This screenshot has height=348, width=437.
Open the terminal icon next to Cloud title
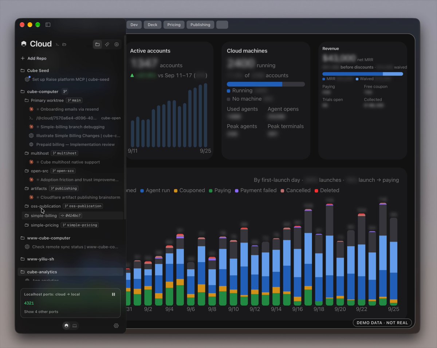click(x=57, y=44)
